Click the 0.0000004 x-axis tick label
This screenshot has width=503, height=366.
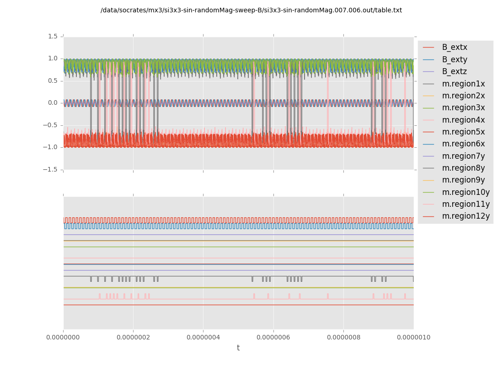coord(203,338)
